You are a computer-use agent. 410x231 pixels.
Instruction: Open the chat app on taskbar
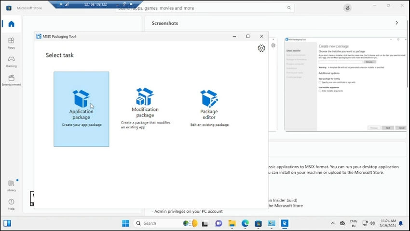(219, 223)
